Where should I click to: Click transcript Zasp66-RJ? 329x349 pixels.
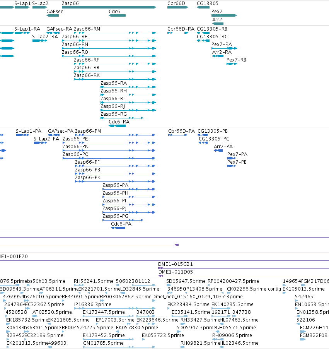113,106
